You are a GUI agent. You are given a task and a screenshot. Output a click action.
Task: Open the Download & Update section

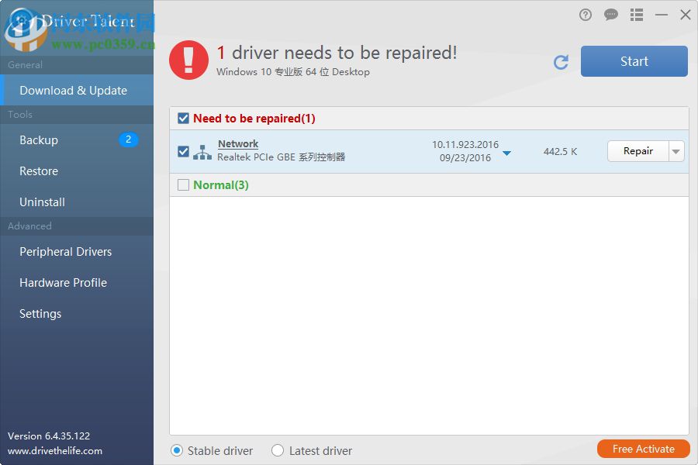[77, 91]
